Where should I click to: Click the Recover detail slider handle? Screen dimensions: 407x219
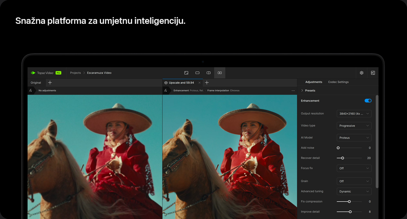[343, 158]
